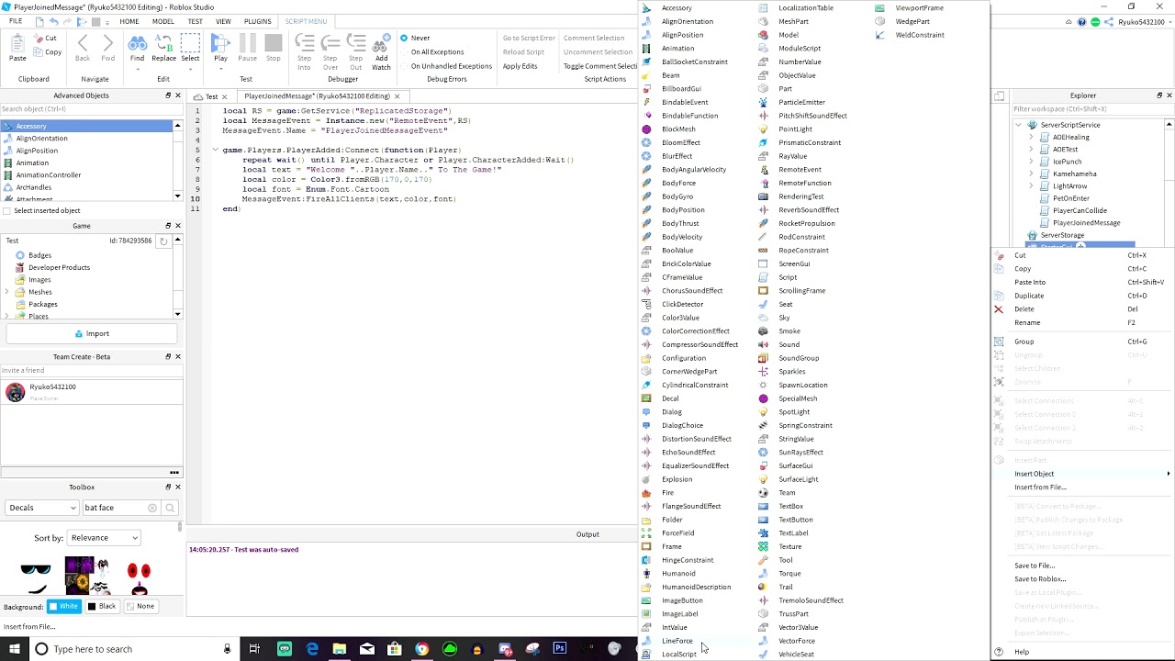Expand the AOEHealing script node

click(x=1031, y=138)
